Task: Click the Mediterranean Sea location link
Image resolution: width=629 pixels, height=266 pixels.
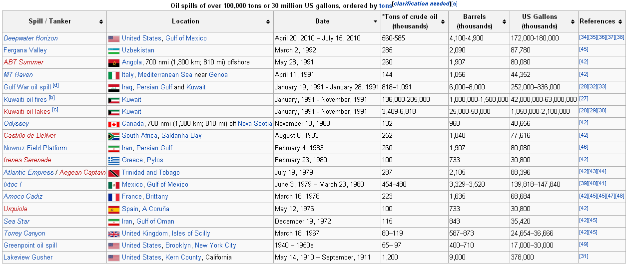Action: 165,75
